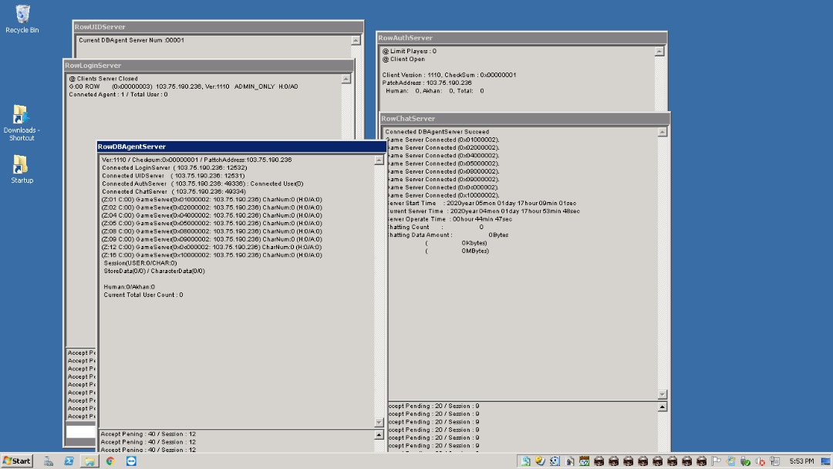Click 'Current Total User Count : 0' line

tap(143, 295)
